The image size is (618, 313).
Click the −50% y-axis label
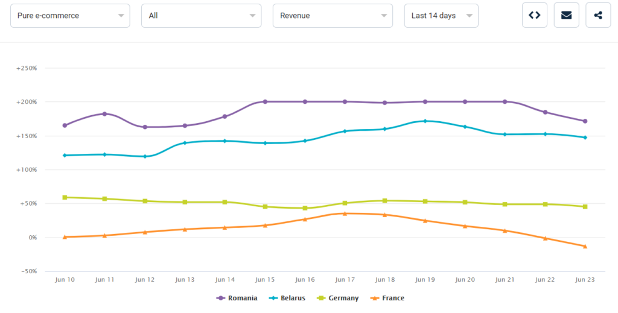click(x=28, y=271)
